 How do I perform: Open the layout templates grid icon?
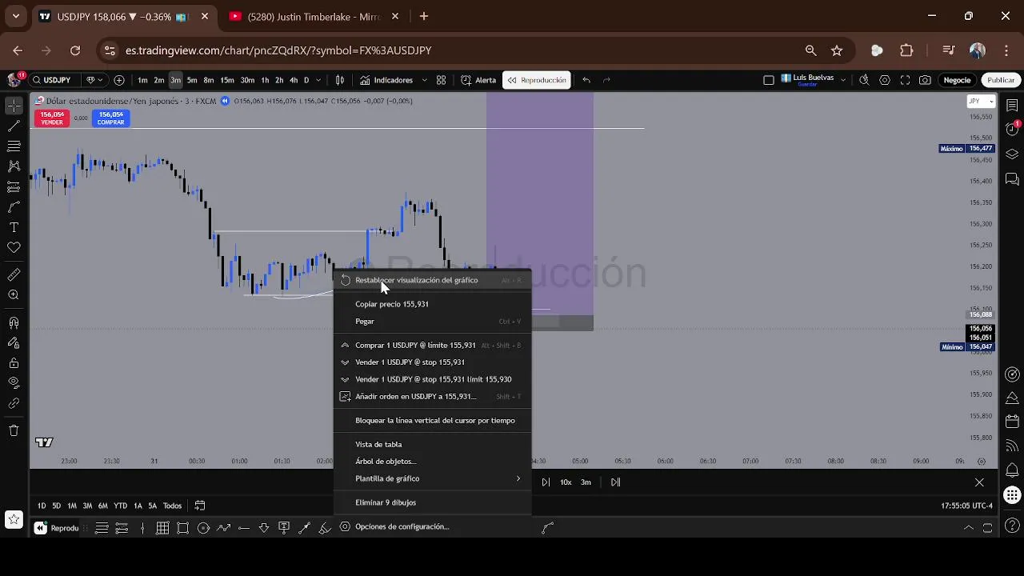(x=441, y=80)
